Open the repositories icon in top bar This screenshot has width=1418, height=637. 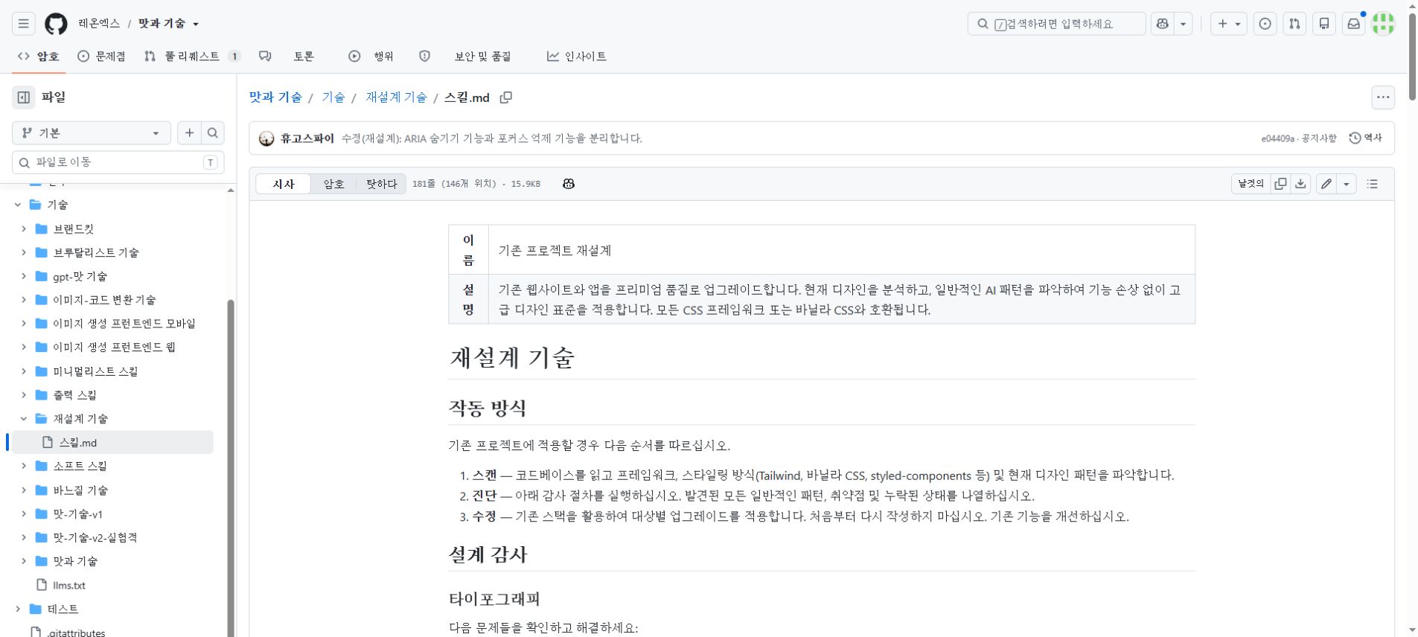(x=1324, y=24)
